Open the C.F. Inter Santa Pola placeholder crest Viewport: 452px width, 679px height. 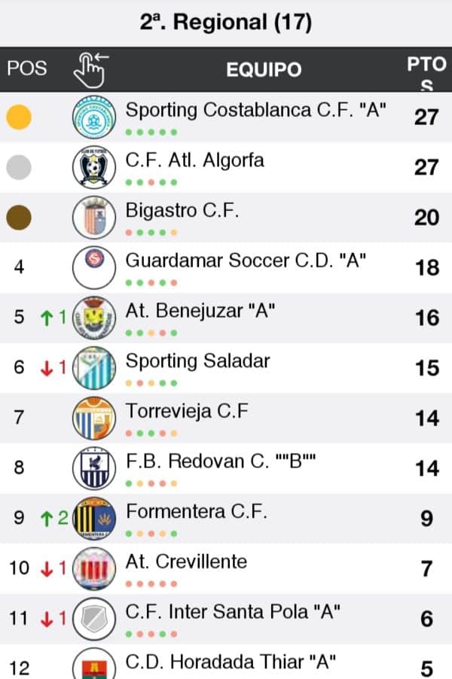tap(94, 619)
